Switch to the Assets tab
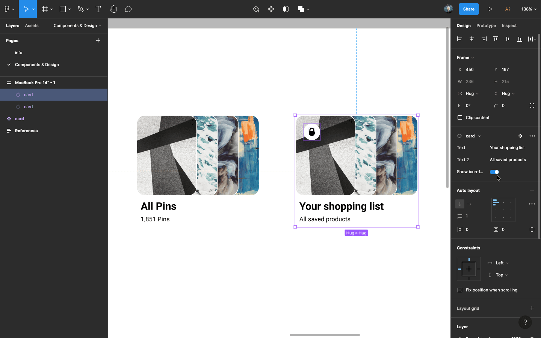The width and height of the screenshot is (541, 338). [32, 26]
